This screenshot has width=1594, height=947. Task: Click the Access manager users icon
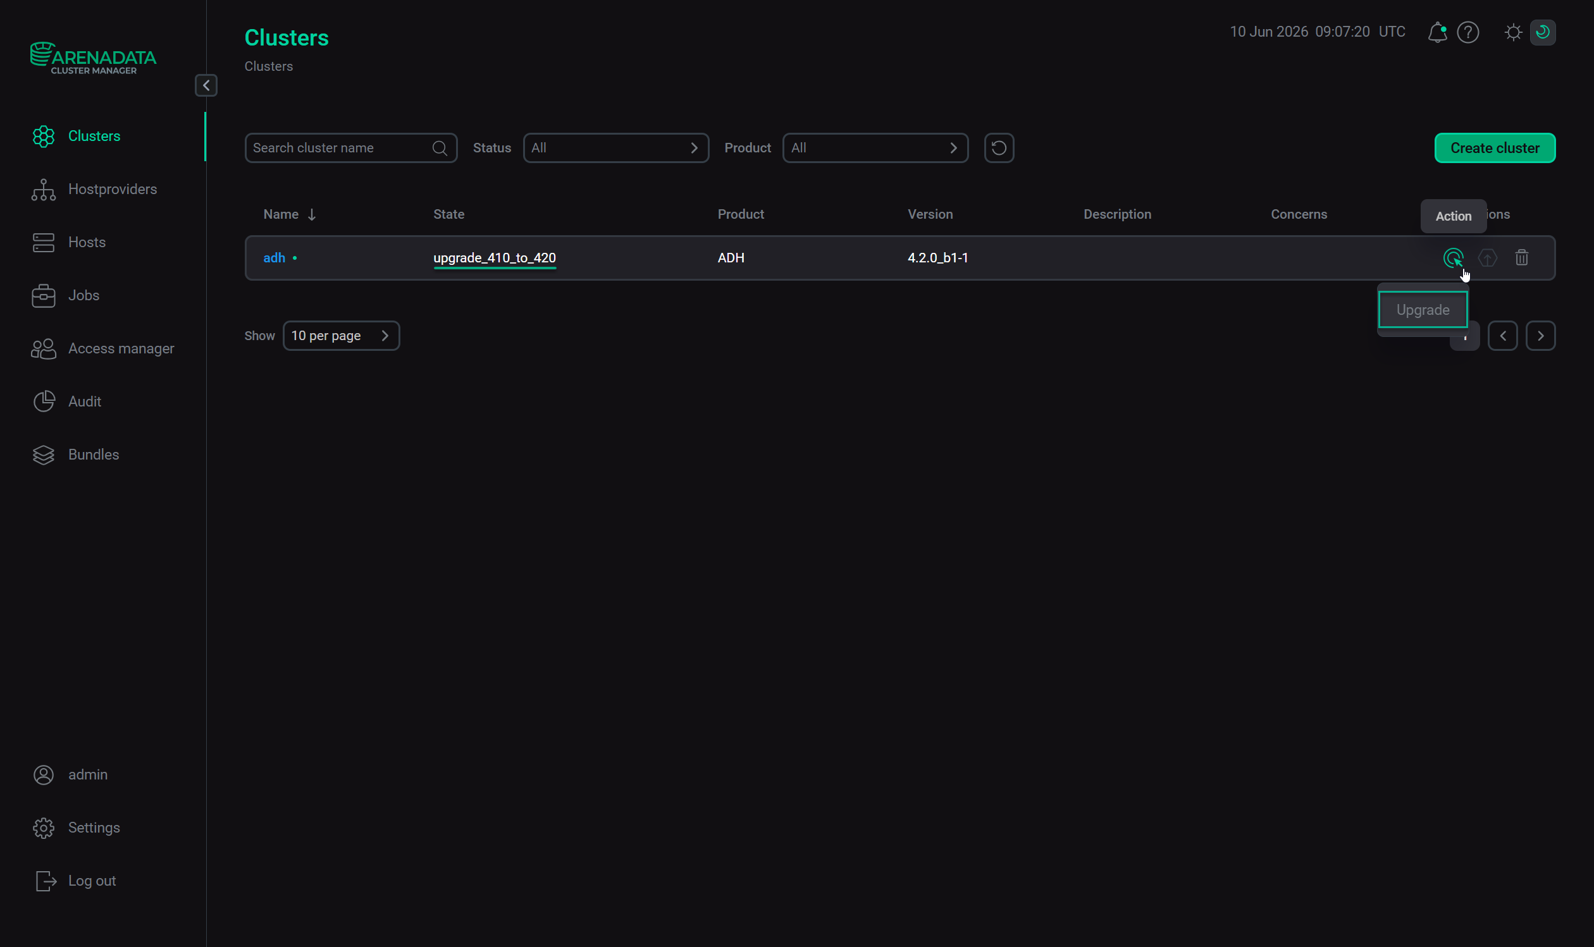point(44,348)
